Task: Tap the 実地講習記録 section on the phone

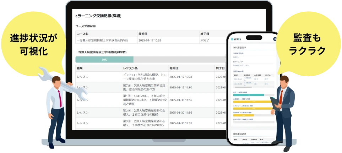Action: [x=240, y=134]
